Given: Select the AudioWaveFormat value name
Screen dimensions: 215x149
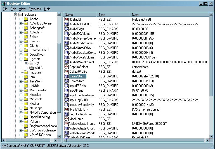Looking at the screenshot, I should click(82, 62).
